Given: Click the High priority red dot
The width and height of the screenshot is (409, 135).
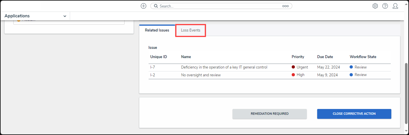Looking at the screenshot, I should (293, 75).
